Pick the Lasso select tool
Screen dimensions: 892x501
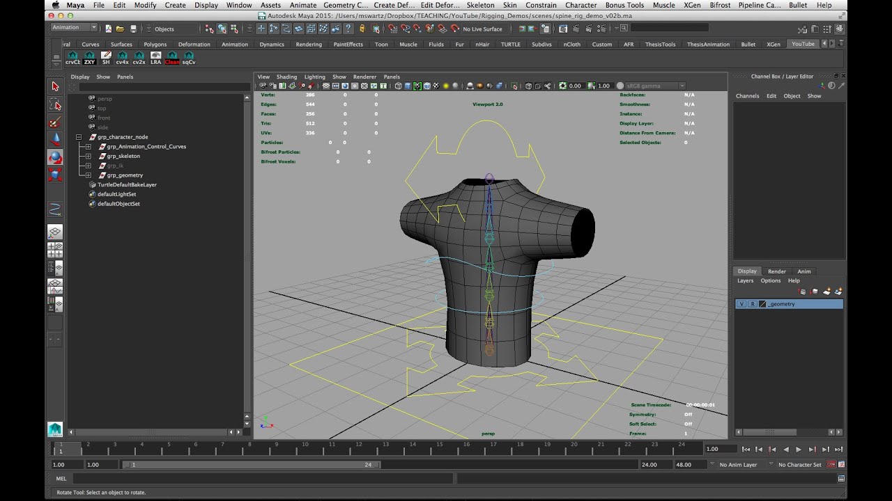click(55, 105)
